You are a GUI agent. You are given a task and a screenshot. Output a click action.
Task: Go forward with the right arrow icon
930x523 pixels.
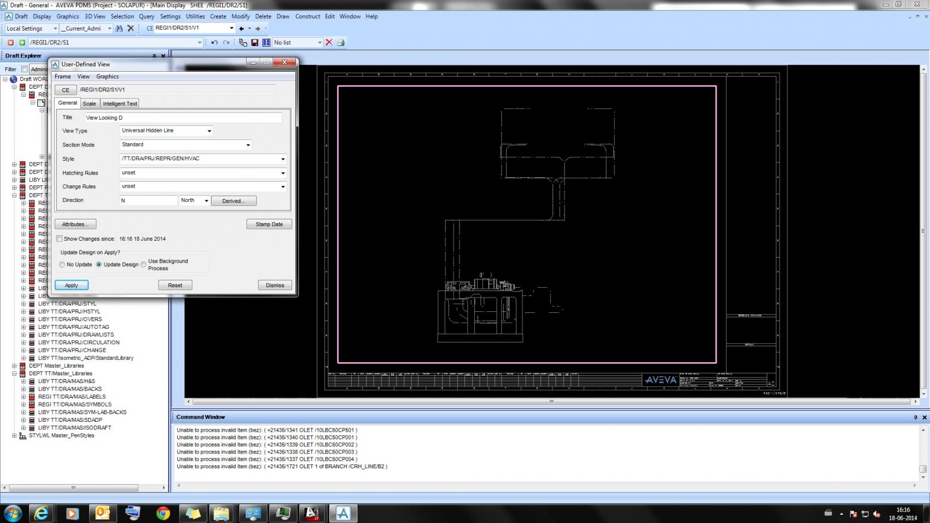click(x=258, y=28)
